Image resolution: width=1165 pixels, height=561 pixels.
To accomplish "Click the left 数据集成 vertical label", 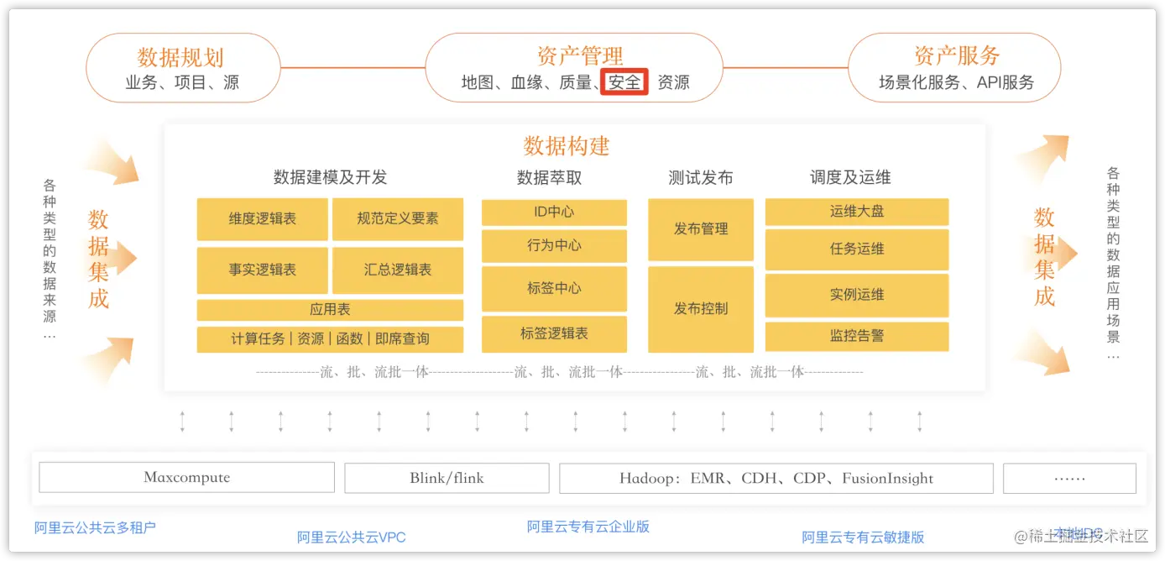I will click(99, 259).
